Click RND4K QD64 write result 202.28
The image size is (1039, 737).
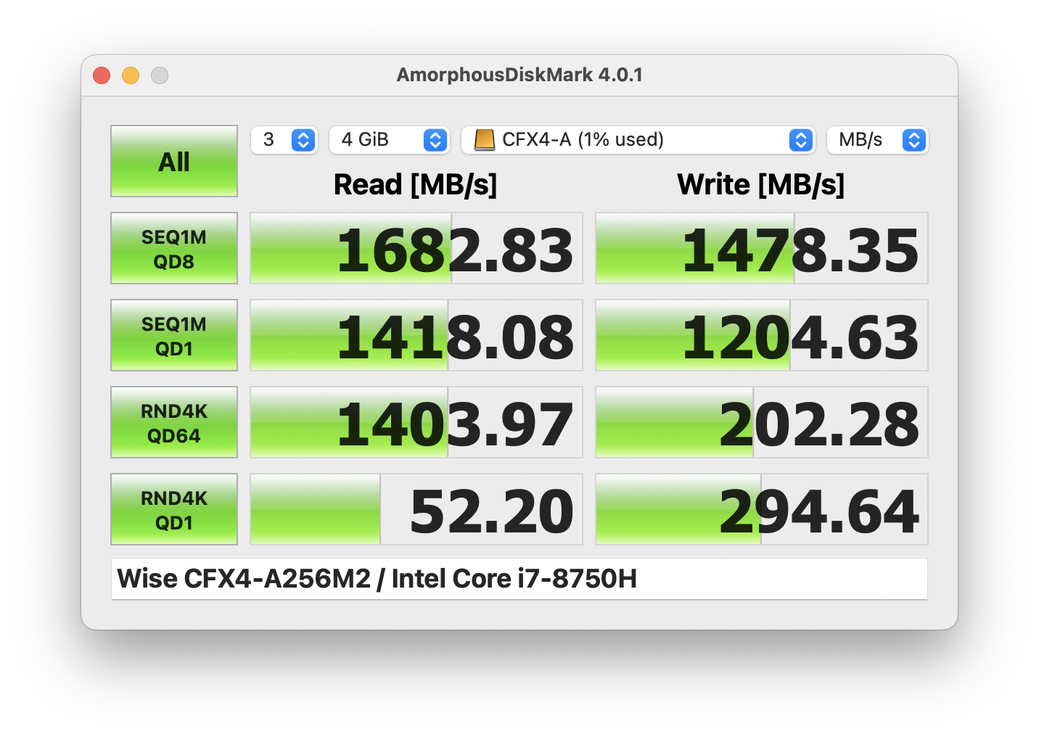(762, 422)
